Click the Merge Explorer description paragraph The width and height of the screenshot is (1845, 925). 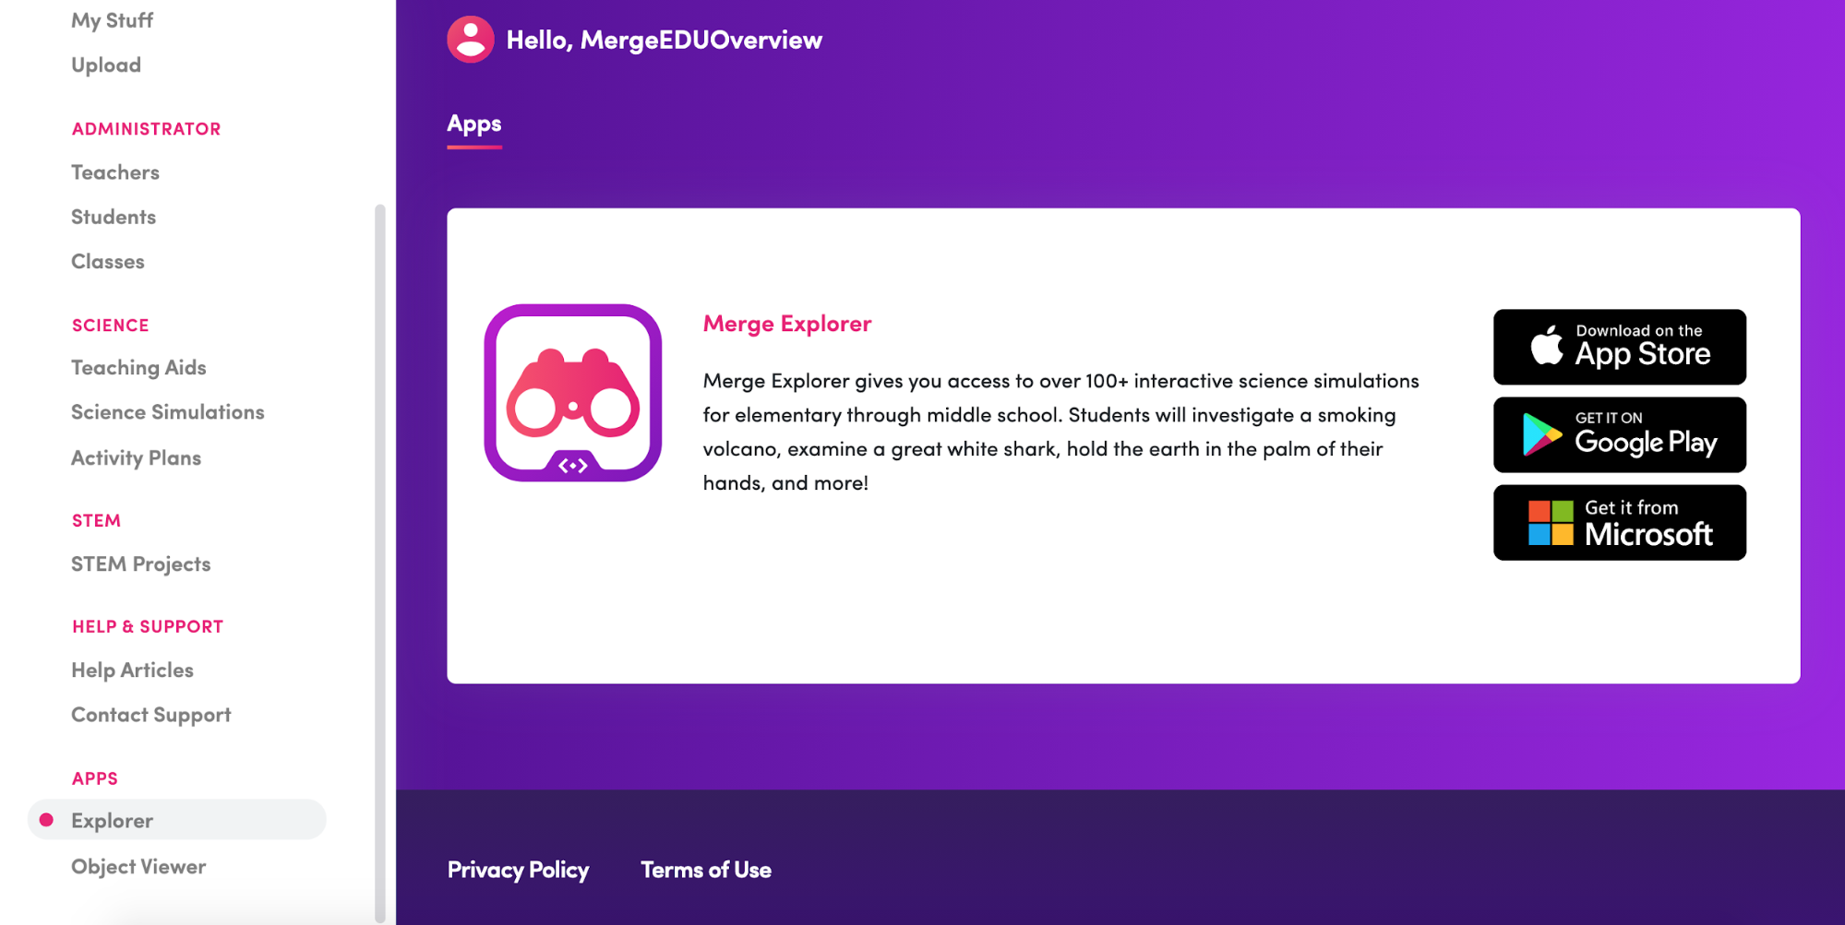click(1061, 432)
